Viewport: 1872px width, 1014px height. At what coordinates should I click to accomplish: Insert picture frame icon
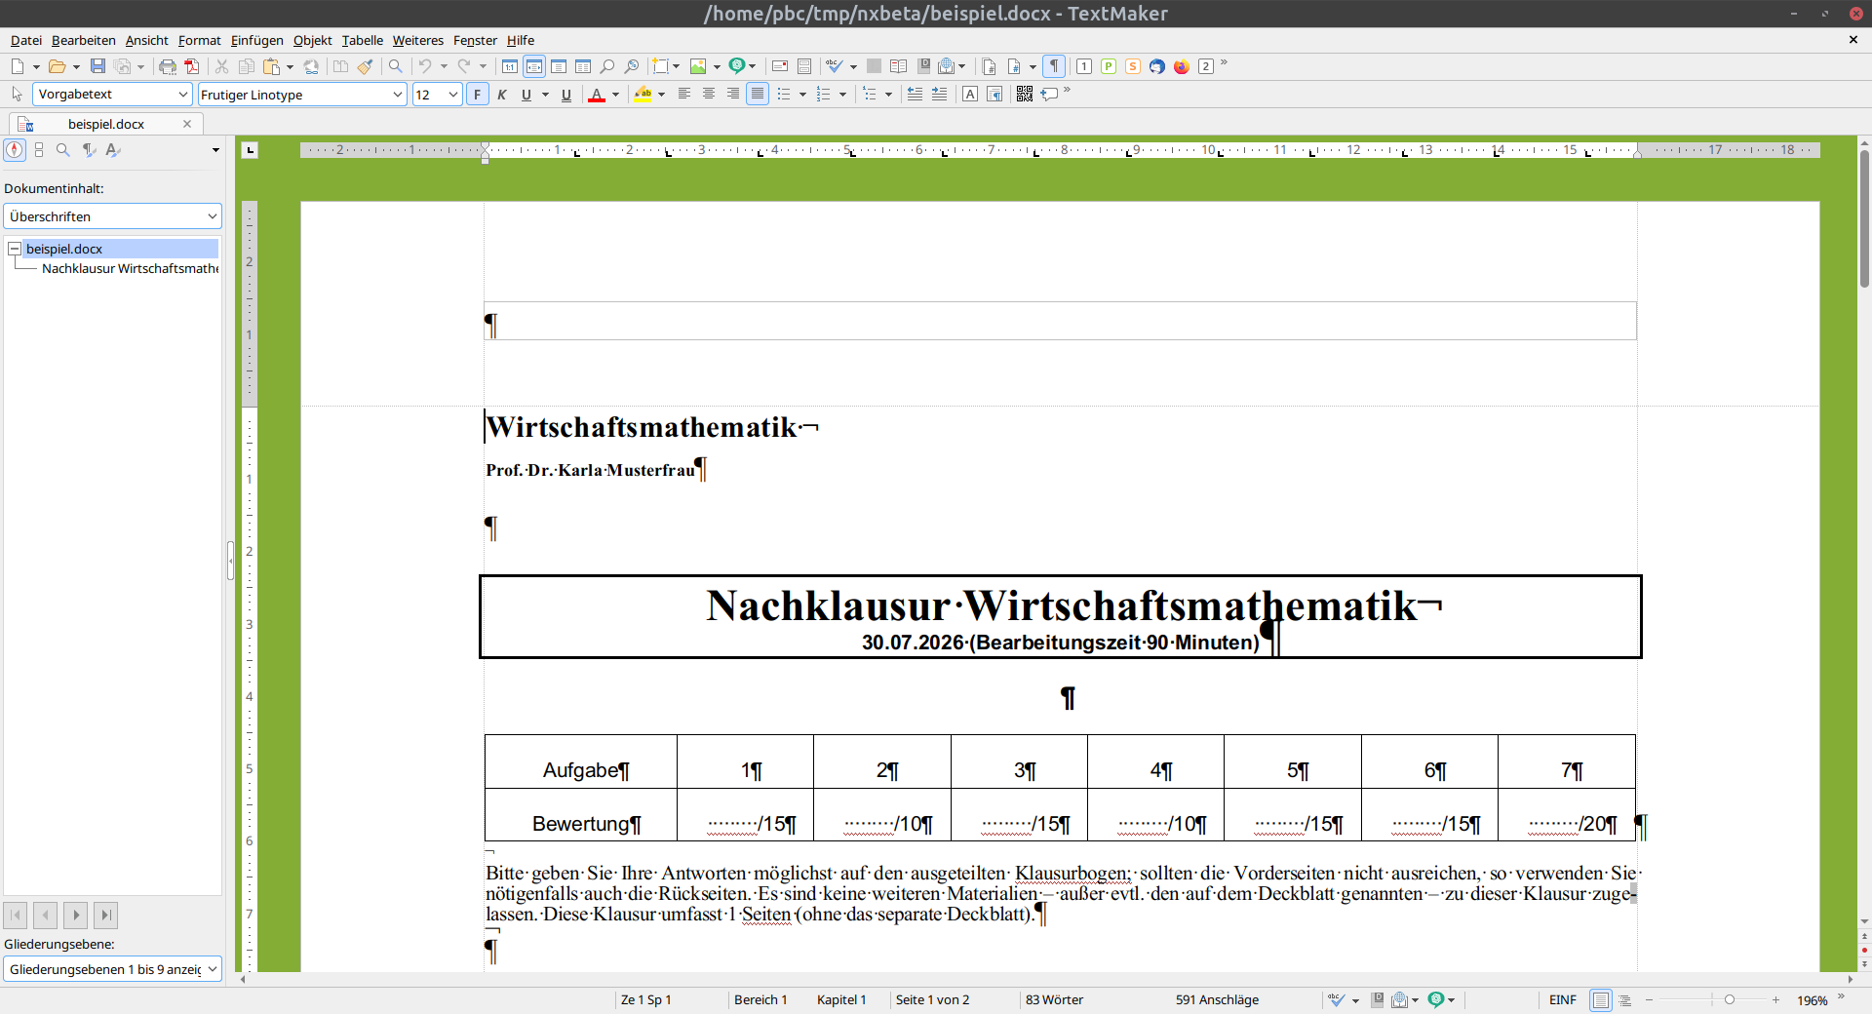[x=698, y=66]
